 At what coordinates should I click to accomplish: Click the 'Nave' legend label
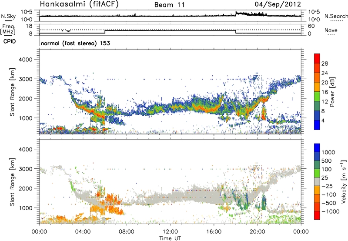point(331,30)
